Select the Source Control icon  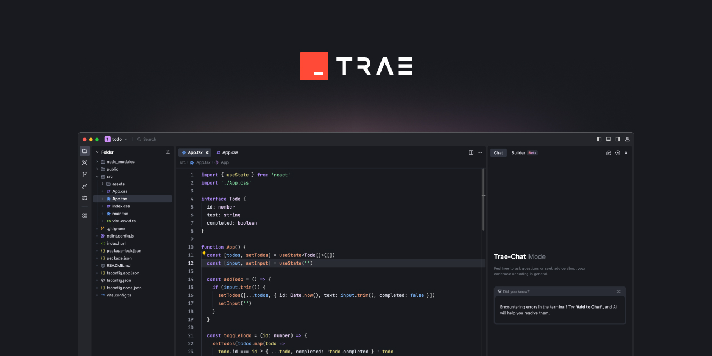tap(85, 174)
